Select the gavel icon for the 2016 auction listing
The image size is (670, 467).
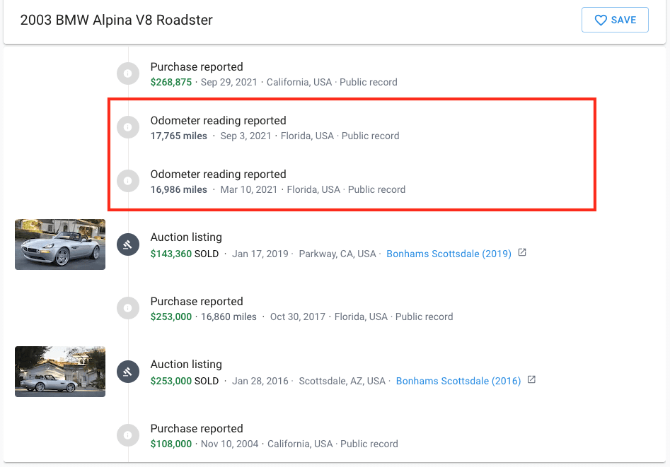pyautogui.click(x=128, y=372)
